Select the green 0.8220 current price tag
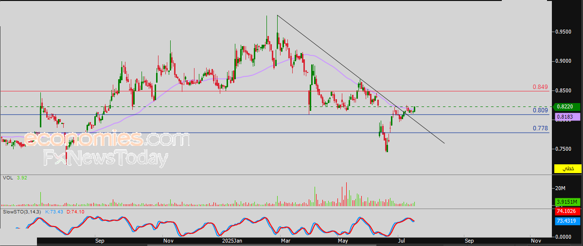The width and height of the screenshot is (583, 246). pyautogui.click(x=567, y=107)
